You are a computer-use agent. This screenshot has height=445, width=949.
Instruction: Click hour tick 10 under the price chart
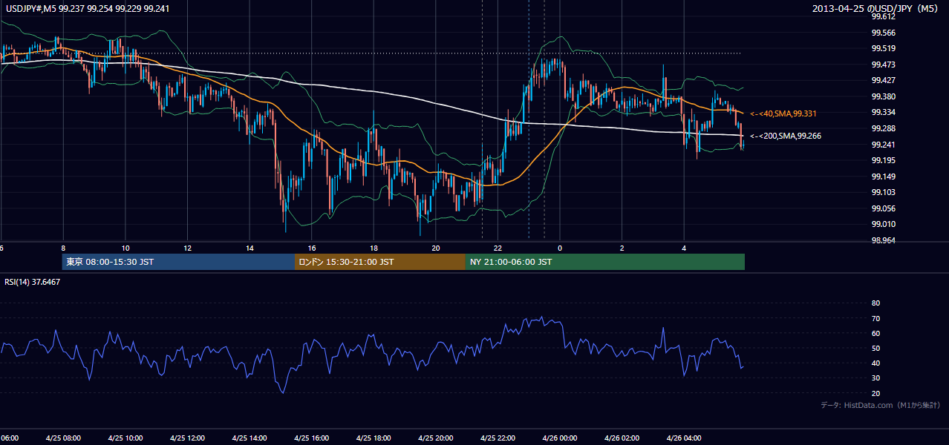pyautogui.click(x=125, y=248)
